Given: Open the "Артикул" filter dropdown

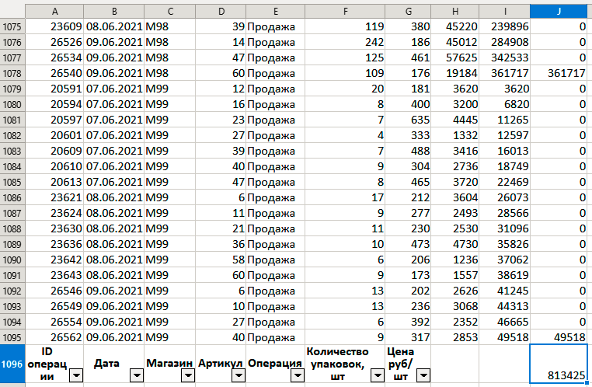Looking at the screenshot, I should 238,376.
